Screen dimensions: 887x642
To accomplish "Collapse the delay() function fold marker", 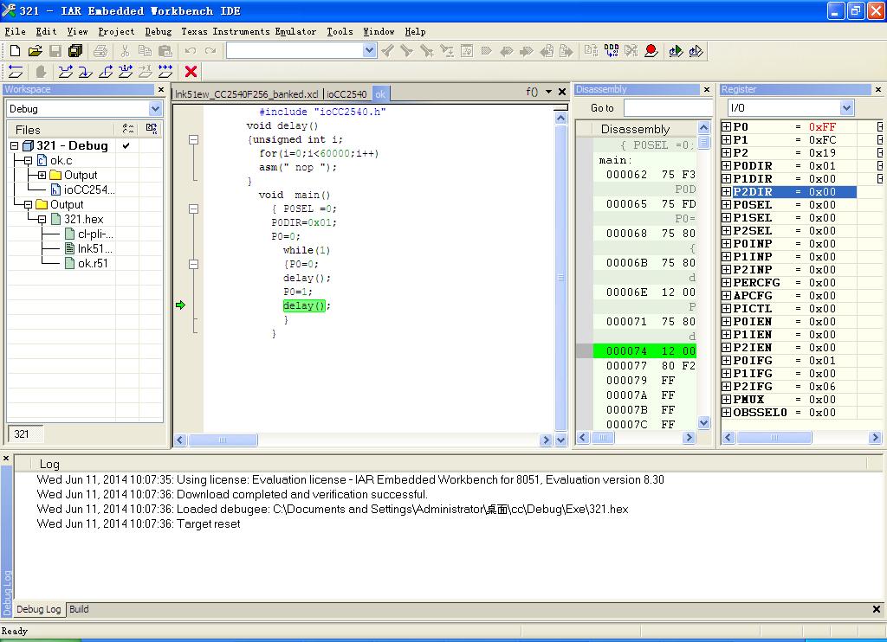I will pos(193,139).
